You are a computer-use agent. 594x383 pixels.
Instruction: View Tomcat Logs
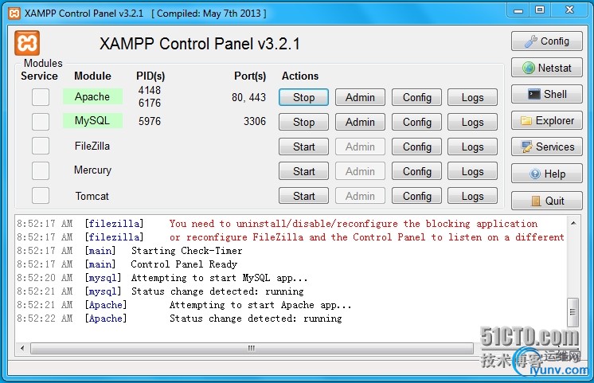472,196
